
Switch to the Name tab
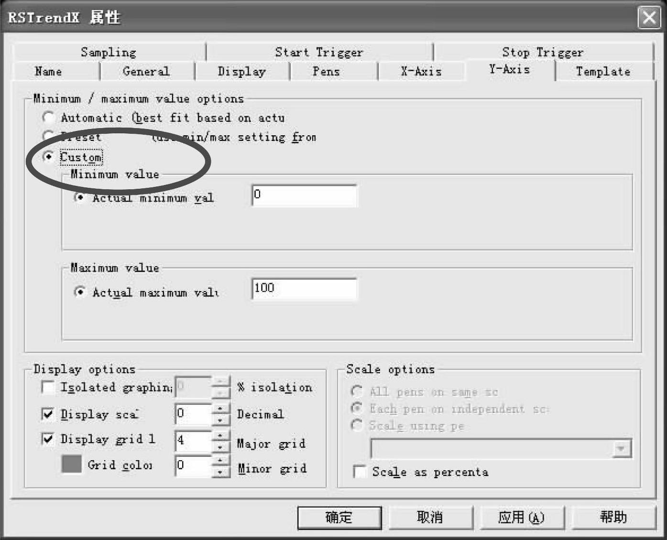point(48,71)
